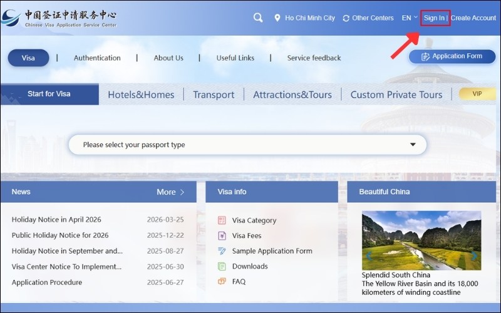This screenshot has width=501, height=313.
Task: Open Holiday Notice in September news item
Action: 67,251
